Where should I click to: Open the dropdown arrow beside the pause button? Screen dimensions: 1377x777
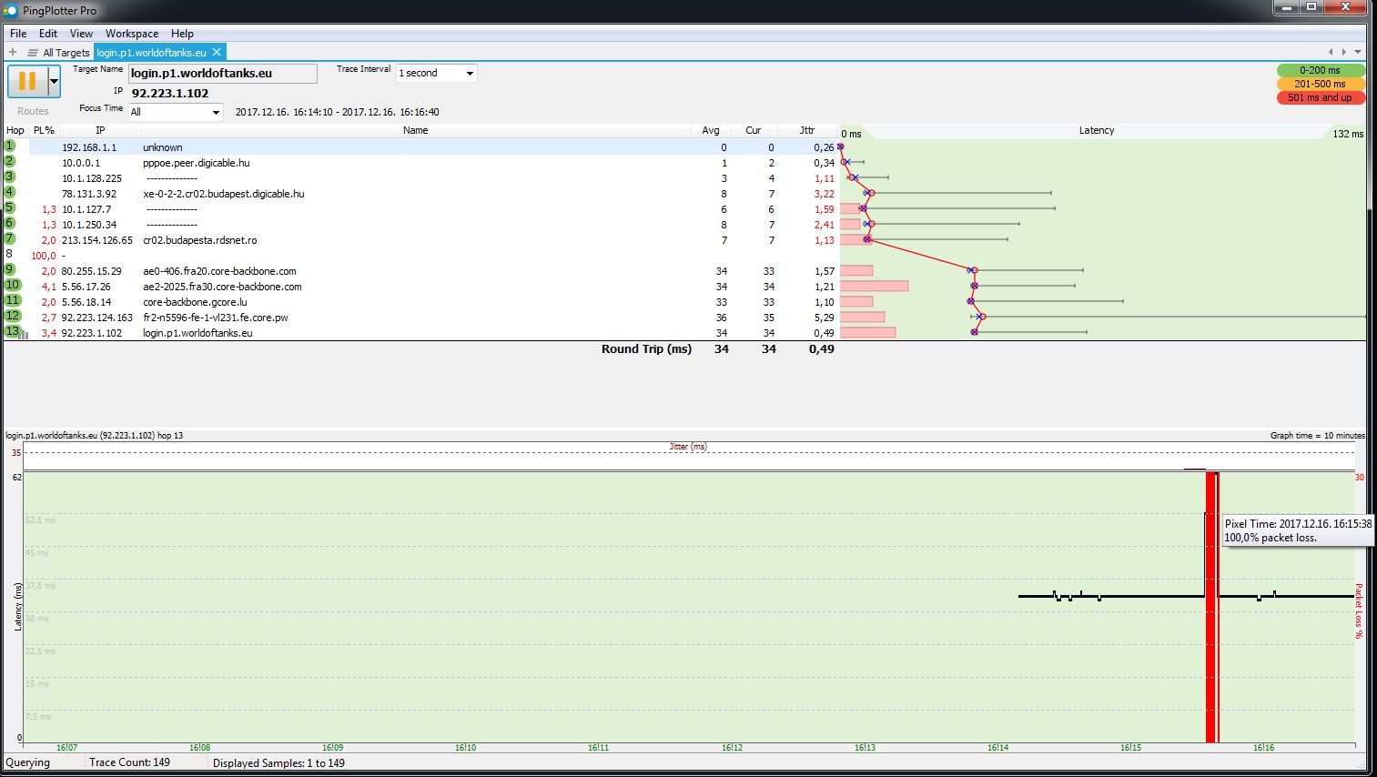54,81
